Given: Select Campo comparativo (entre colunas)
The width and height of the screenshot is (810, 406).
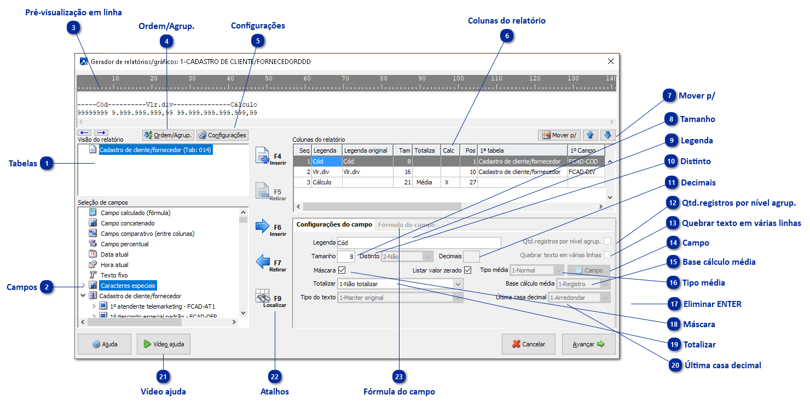Looking at the screenshot, I should (147, 234).
